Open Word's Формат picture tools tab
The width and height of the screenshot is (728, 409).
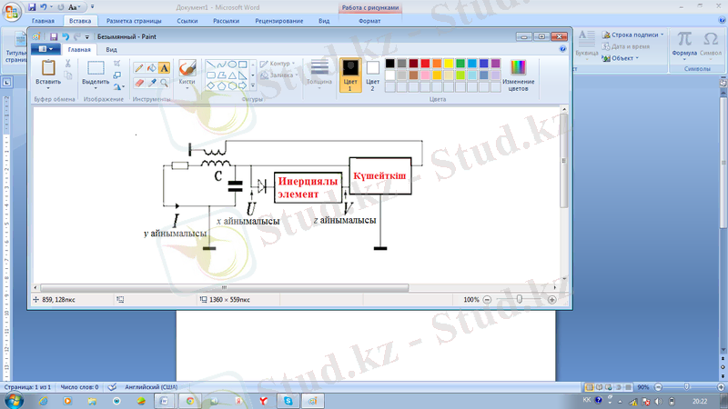coord(369,21)
